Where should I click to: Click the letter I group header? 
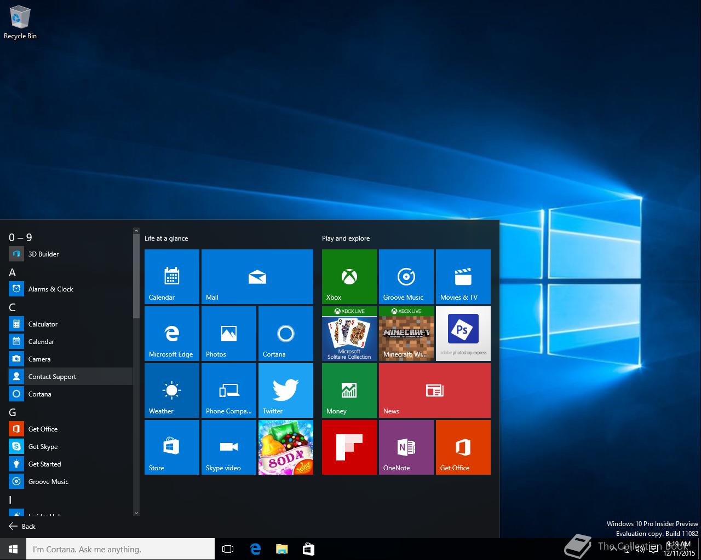(x=10, y=500)
